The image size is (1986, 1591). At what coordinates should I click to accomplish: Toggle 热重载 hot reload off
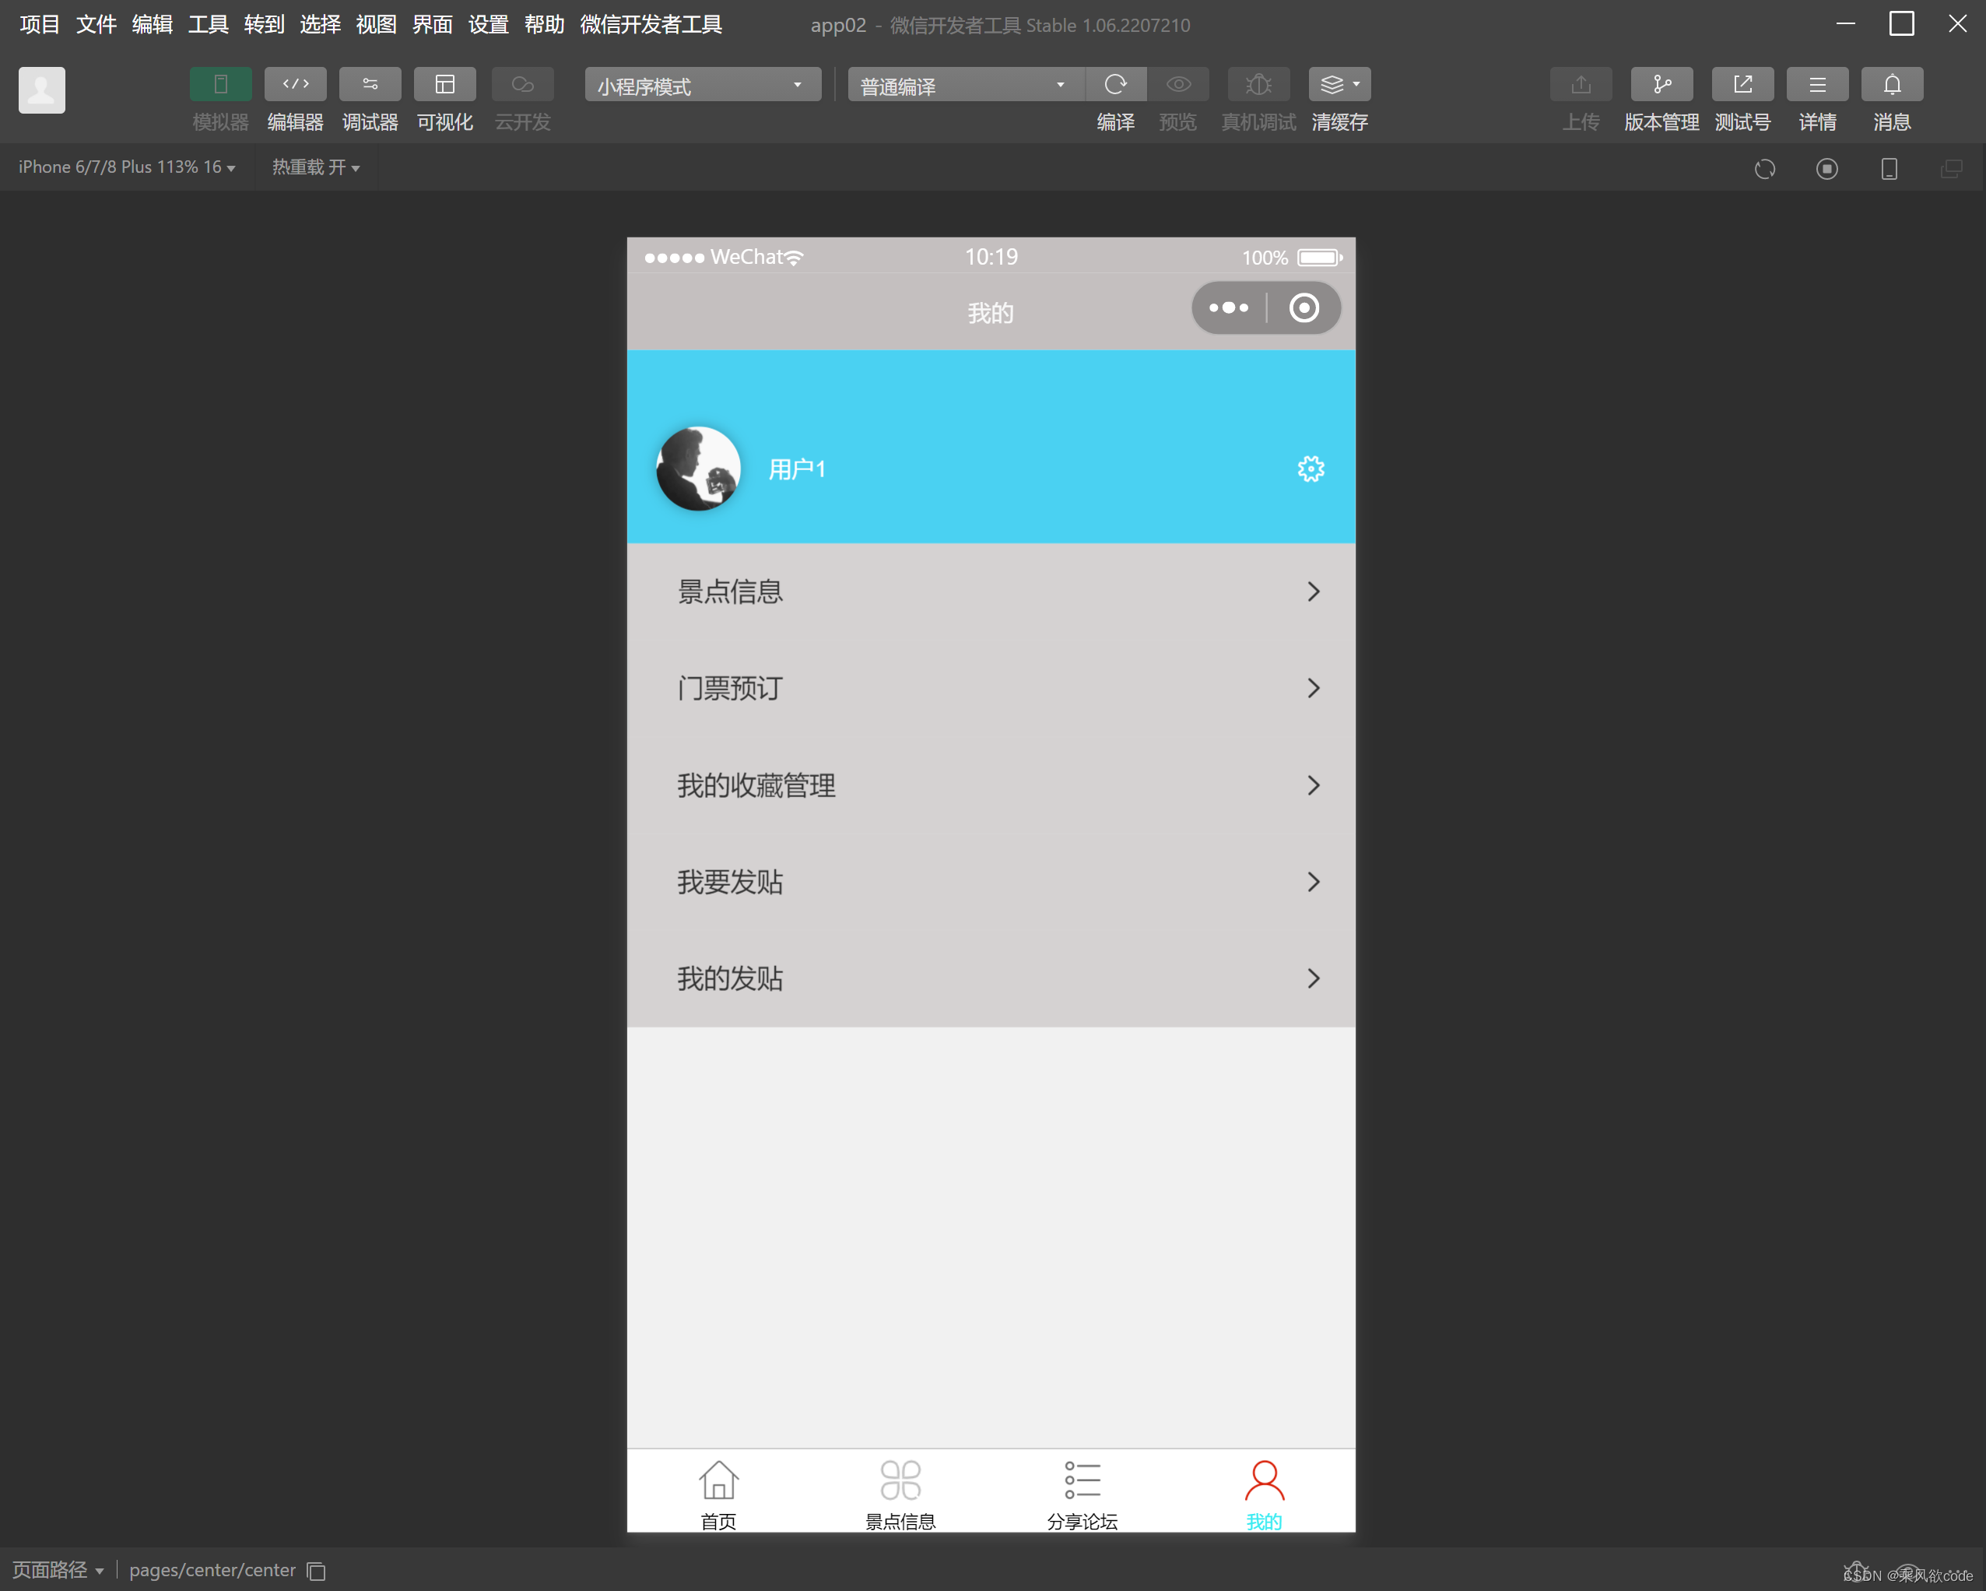click(x=317, y=167)
